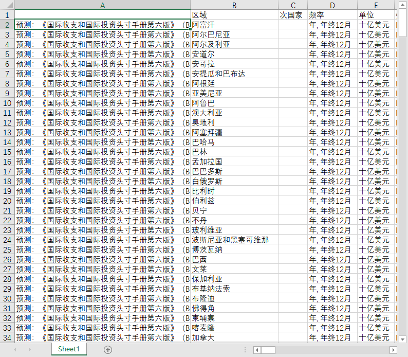Viewport: 408px width, 357px height.
Task: Open the Sheet1 tab
Action: [x=69, y=349]
